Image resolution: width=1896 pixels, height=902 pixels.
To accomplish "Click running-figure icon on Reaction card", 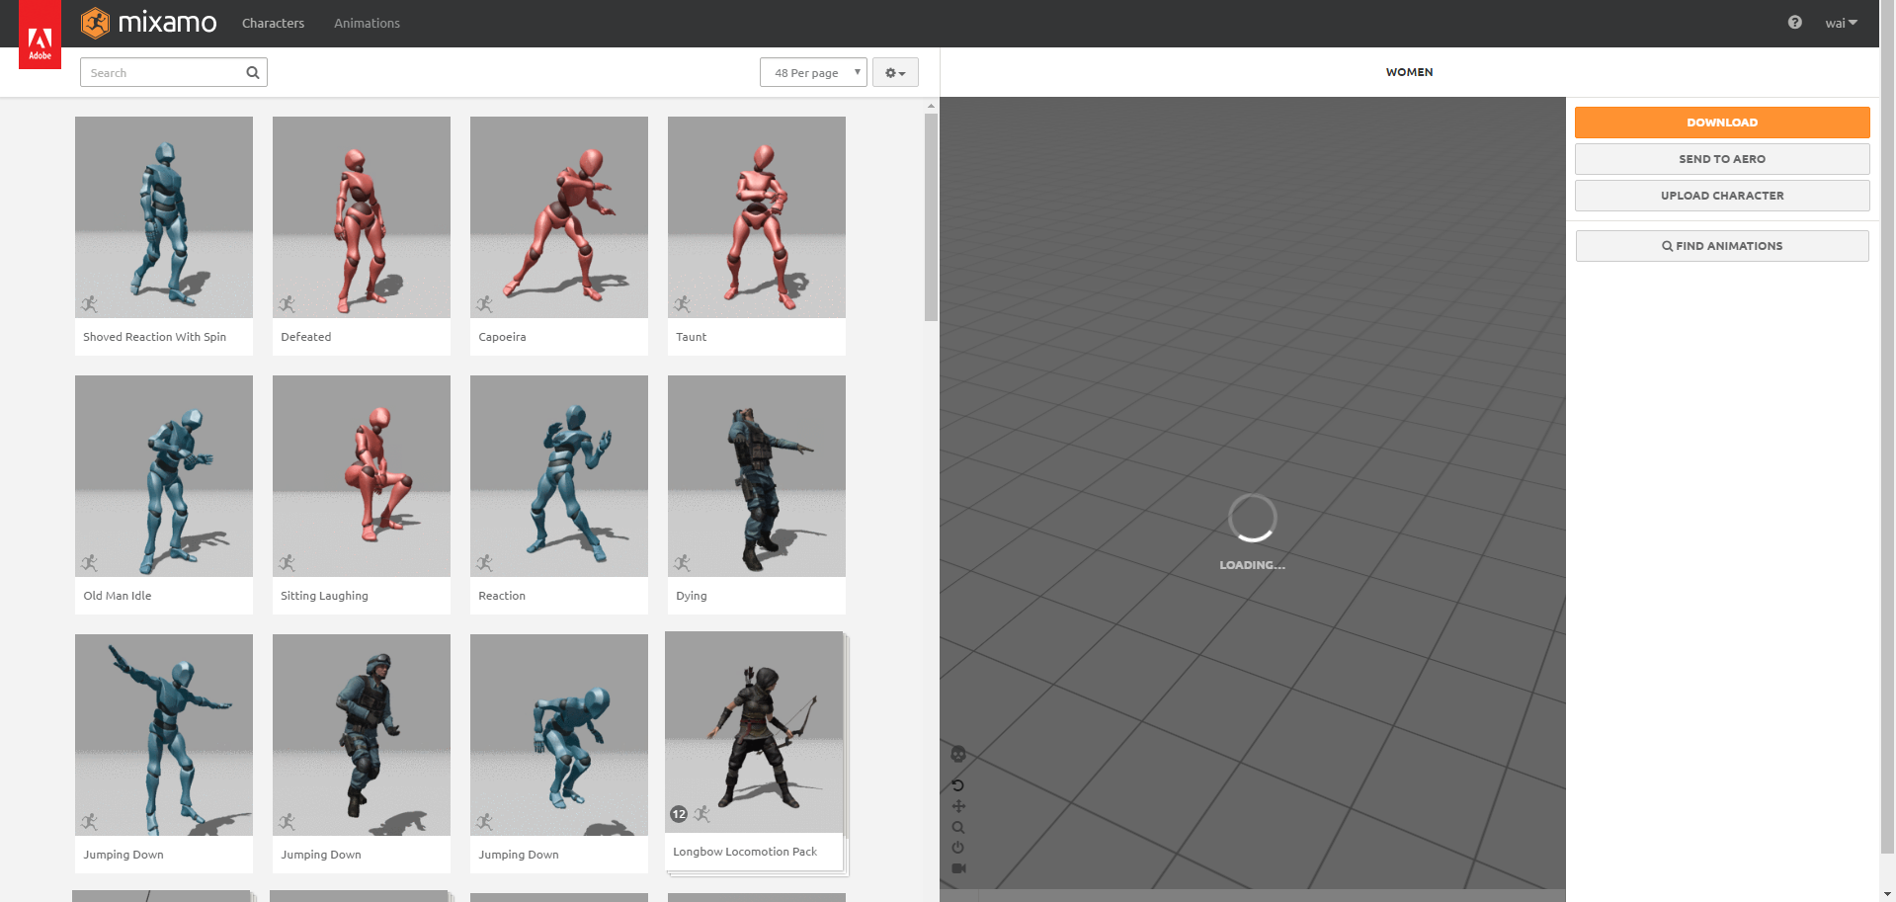I will (x=485, y=562).
